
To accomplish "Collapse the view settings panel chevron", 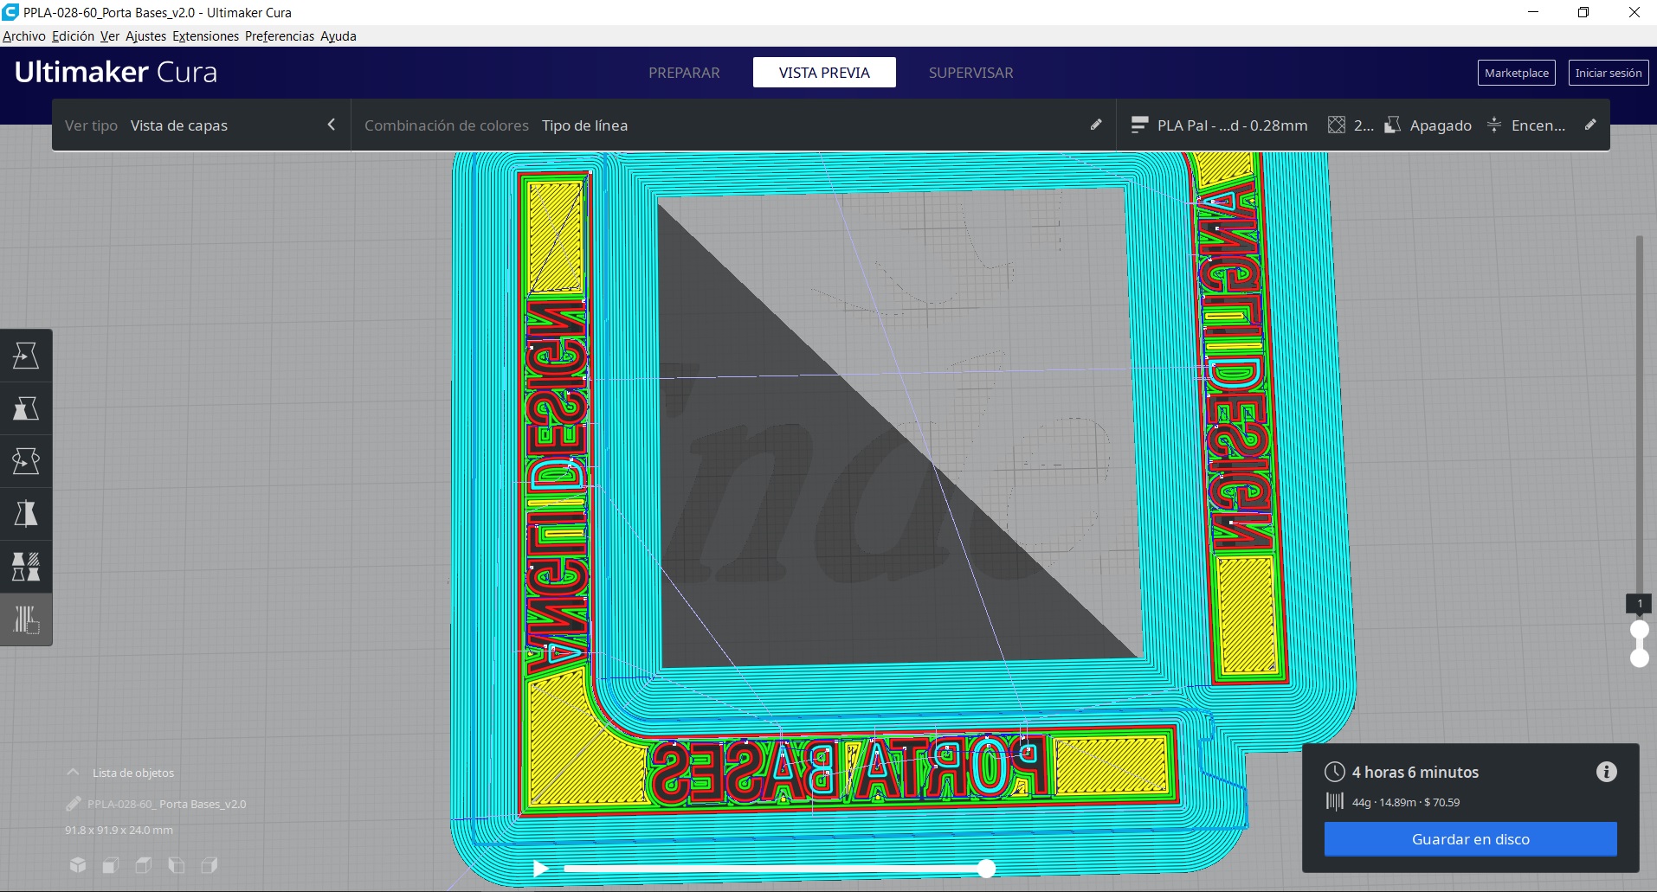I will [332, 125].
